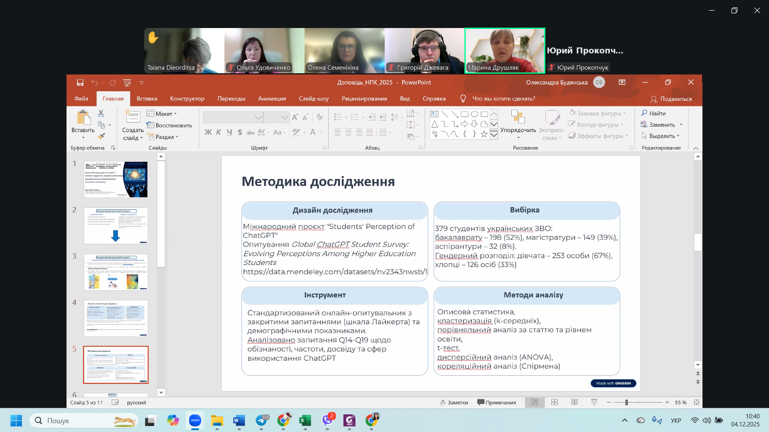Viewport: 769px width, 432px height.
Task: Adjust the zoom slider handle
Action: pos(626,402)
